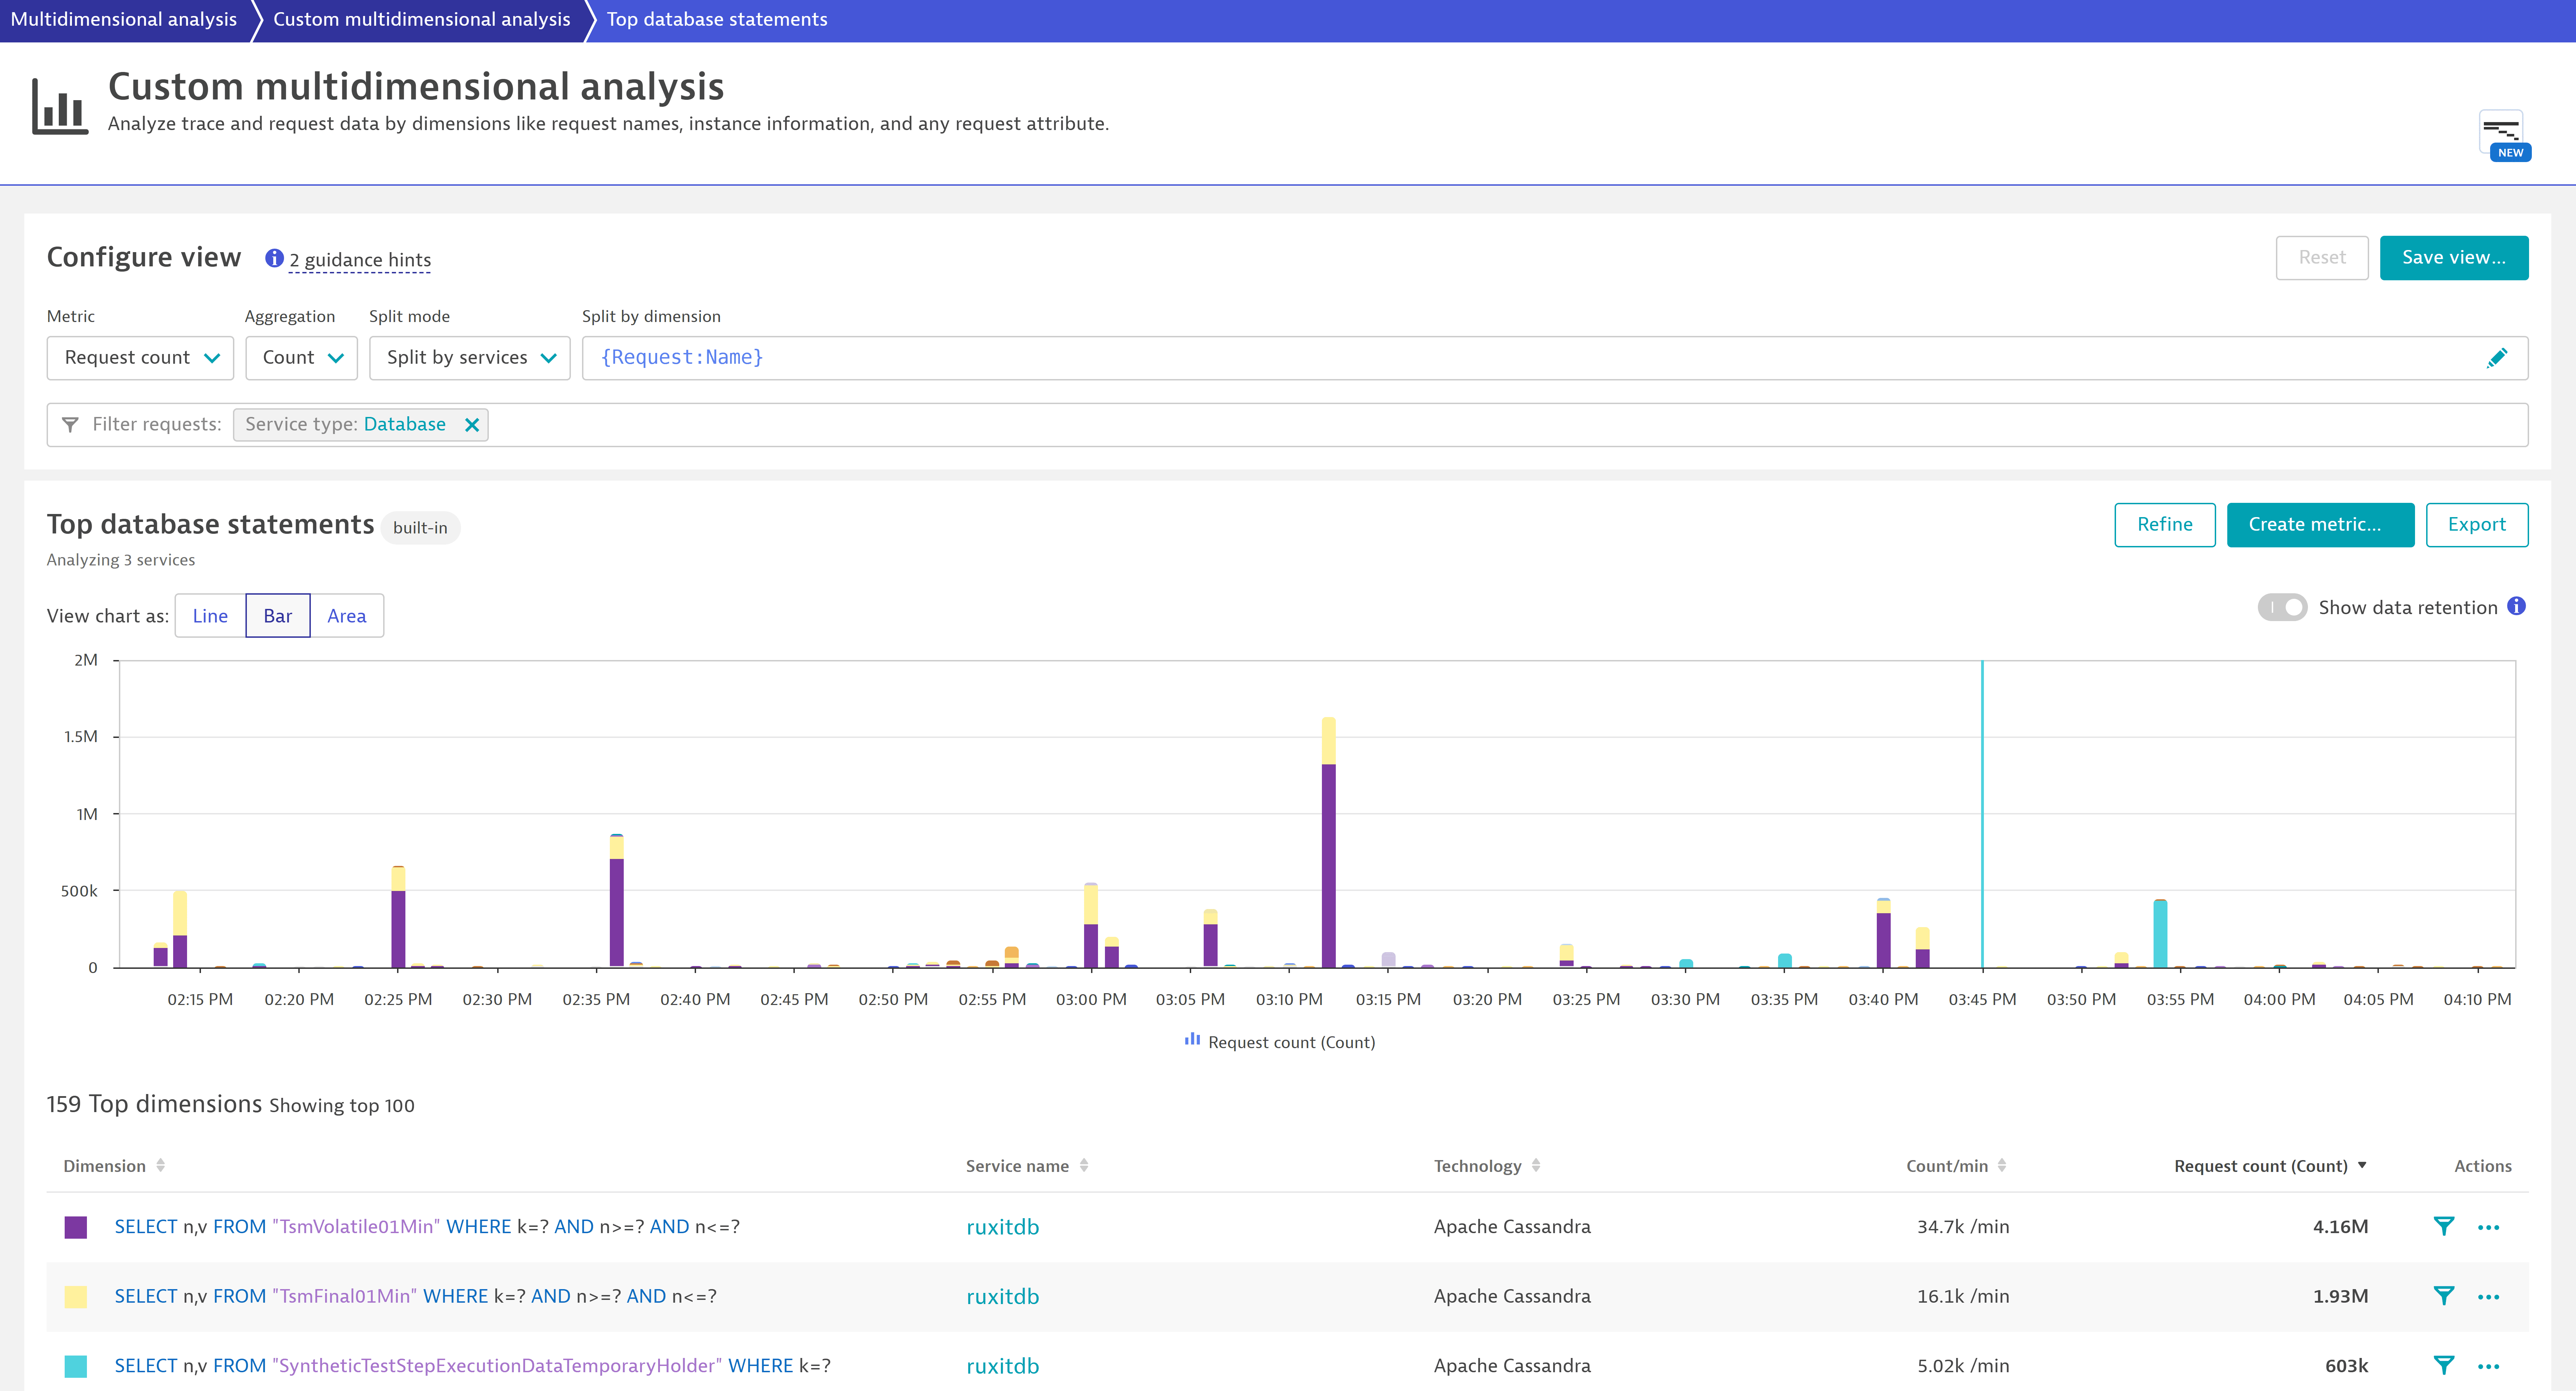Click the filter requests funnel icon
The image size is (2576, 1391).
click(x=70, y=425)
